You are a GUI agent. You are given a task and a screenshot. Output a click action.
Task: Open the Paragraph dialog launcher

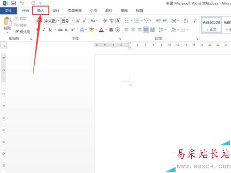pos(197,39)
